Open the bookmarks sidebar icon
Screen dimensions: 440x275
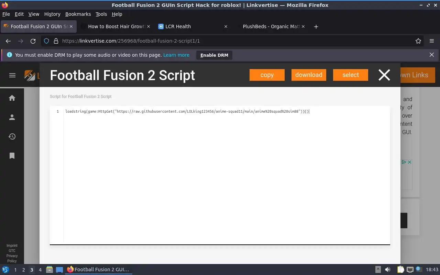(12, 156)
